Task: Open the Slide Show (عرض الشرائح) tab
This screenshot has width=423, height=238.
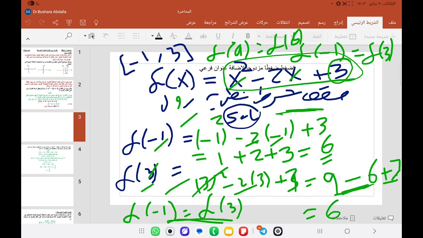Action: (x=236, y=22)
